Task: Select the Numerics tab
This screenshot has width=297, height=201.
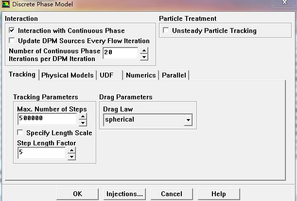Action: (x=140, y=75)
